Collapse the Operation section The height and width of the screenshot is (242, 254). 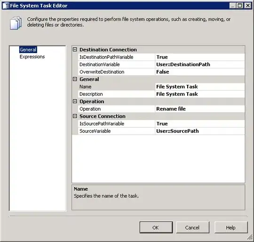(x=75, y=101)
